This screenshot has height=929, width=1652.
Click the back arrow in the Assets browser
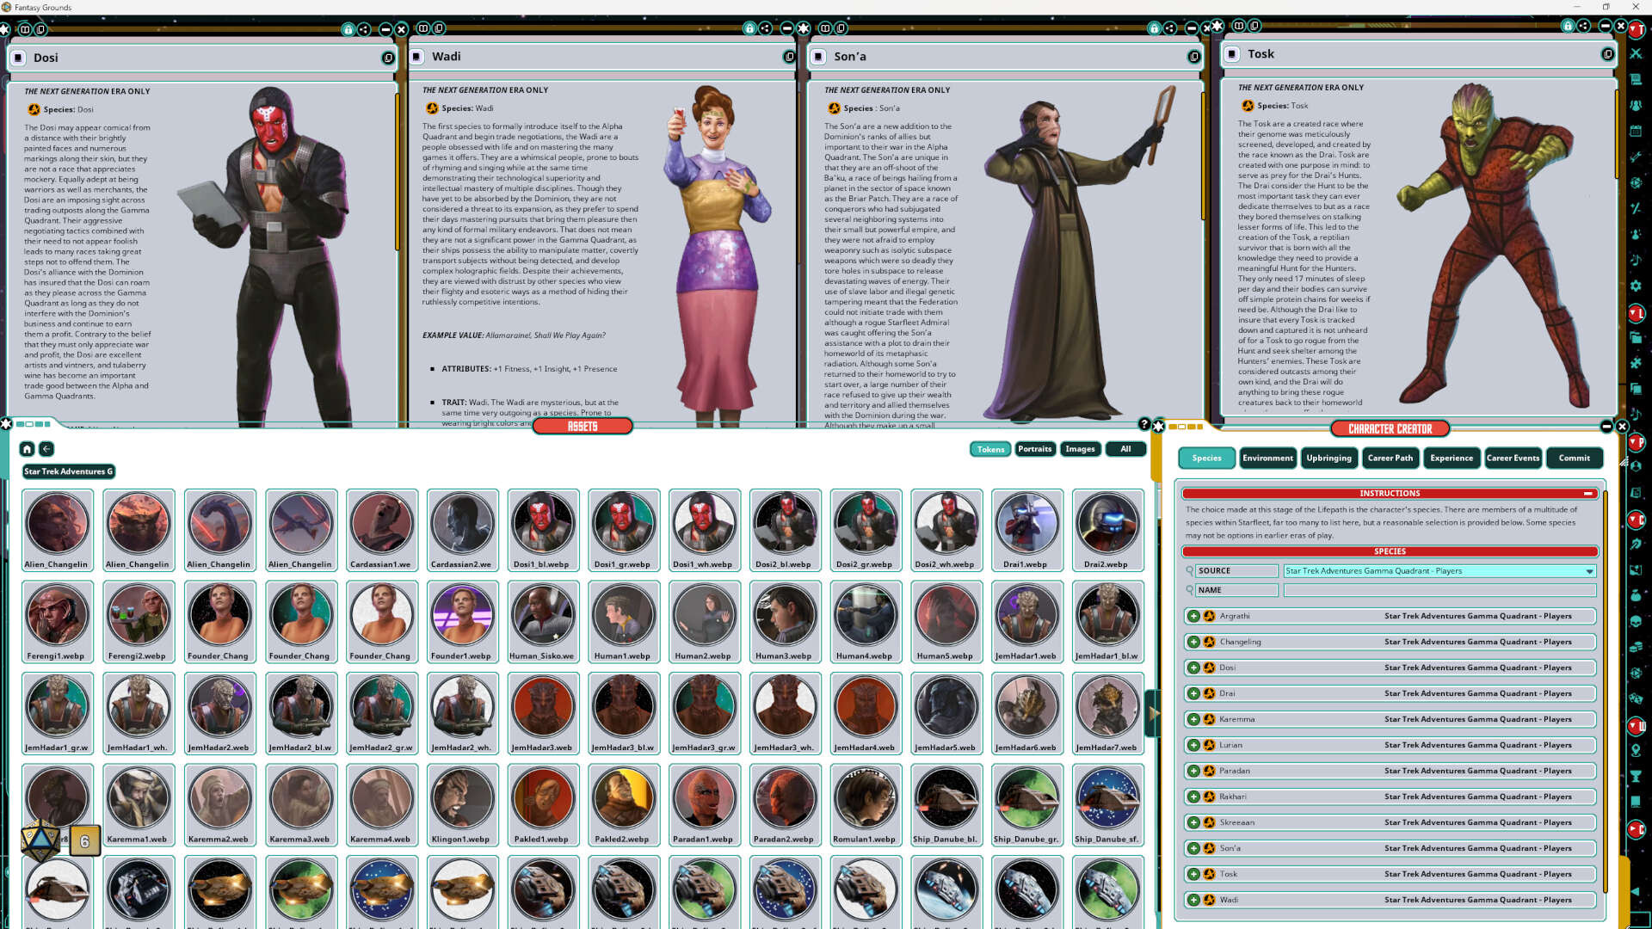(46, 449)
